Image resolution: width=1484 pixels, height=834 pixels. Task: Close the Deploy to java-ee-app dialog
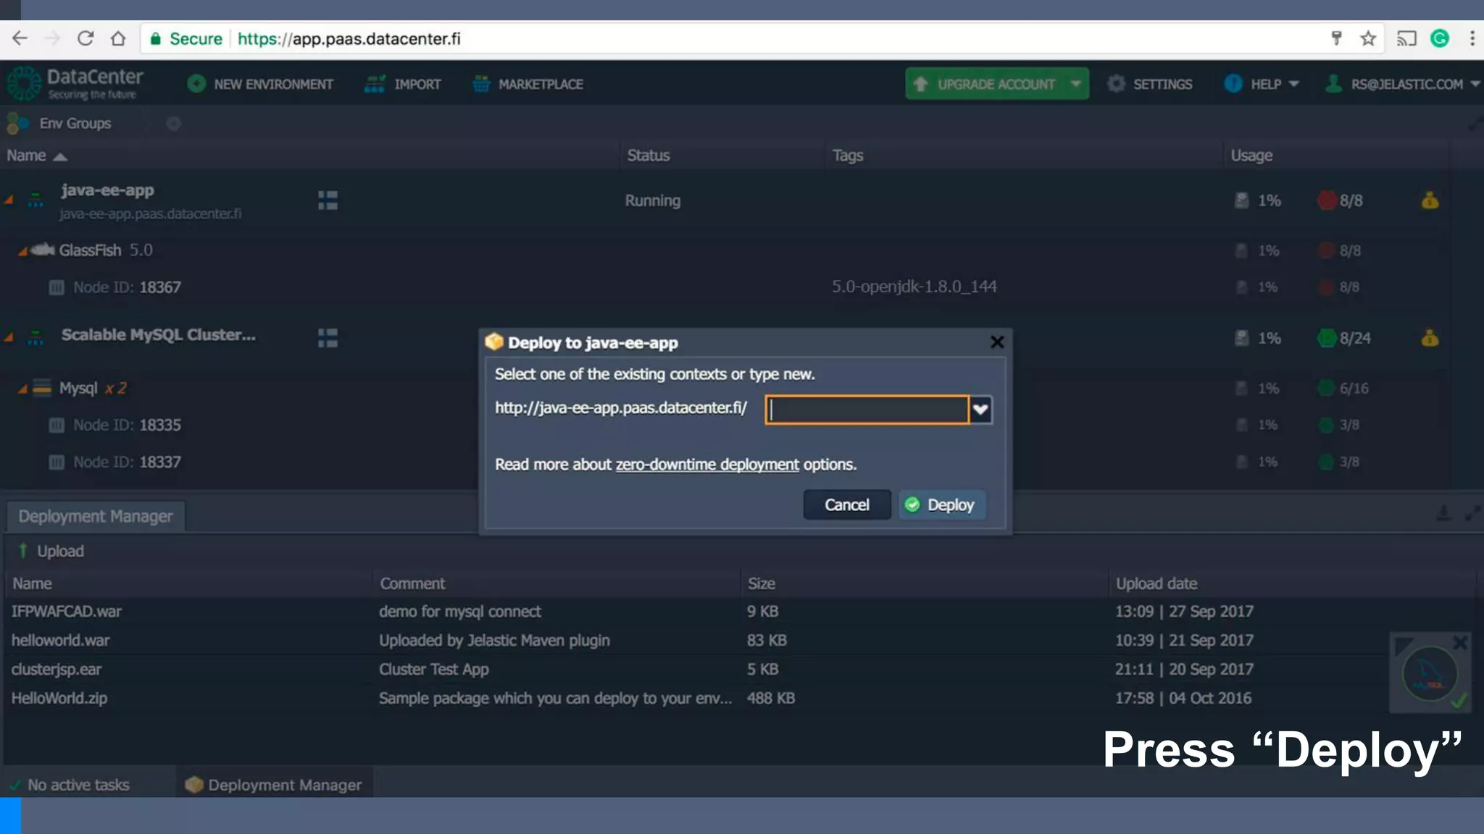tap(997, 342)
